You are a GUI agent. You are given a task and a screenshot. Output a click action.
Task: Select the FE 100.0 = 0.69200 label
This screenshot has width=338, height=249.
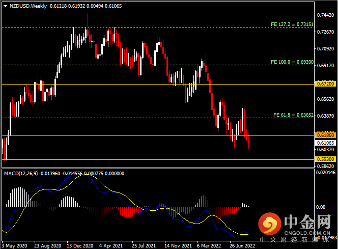(x=292, y=62)
